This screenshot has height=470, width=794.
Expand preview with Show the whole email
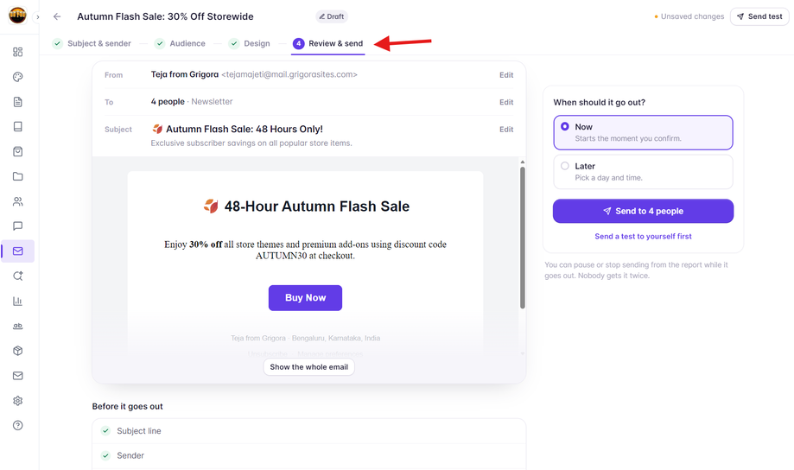(x=309, y=367)
